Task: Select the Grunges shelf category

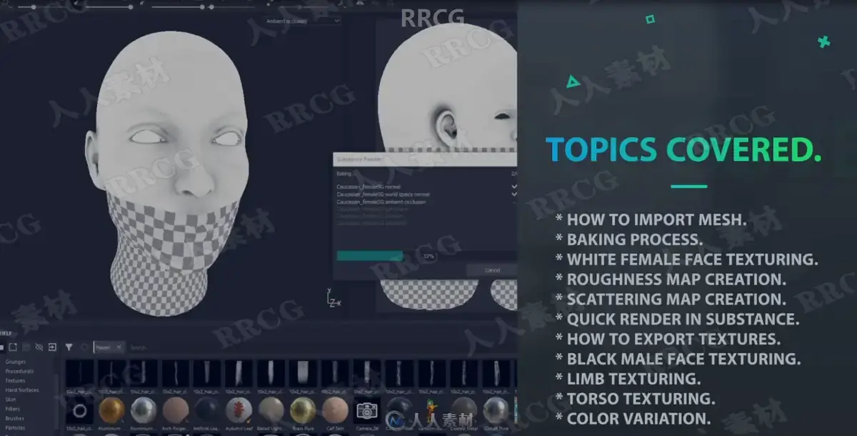Action: point(16,362)
